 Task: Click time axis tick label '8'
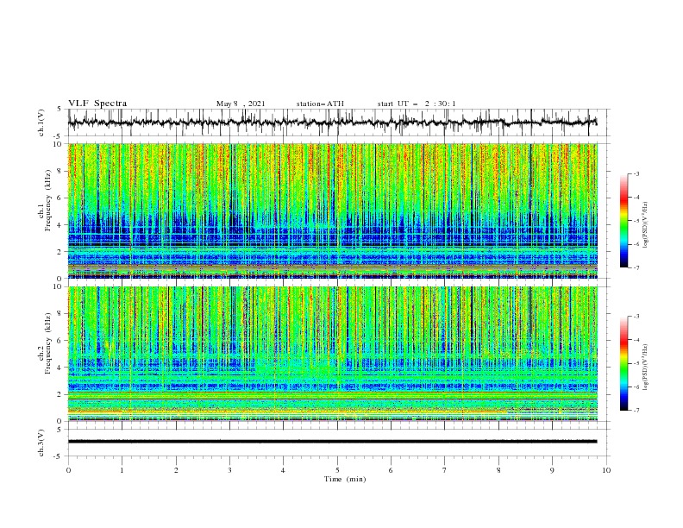click(498, 470)
